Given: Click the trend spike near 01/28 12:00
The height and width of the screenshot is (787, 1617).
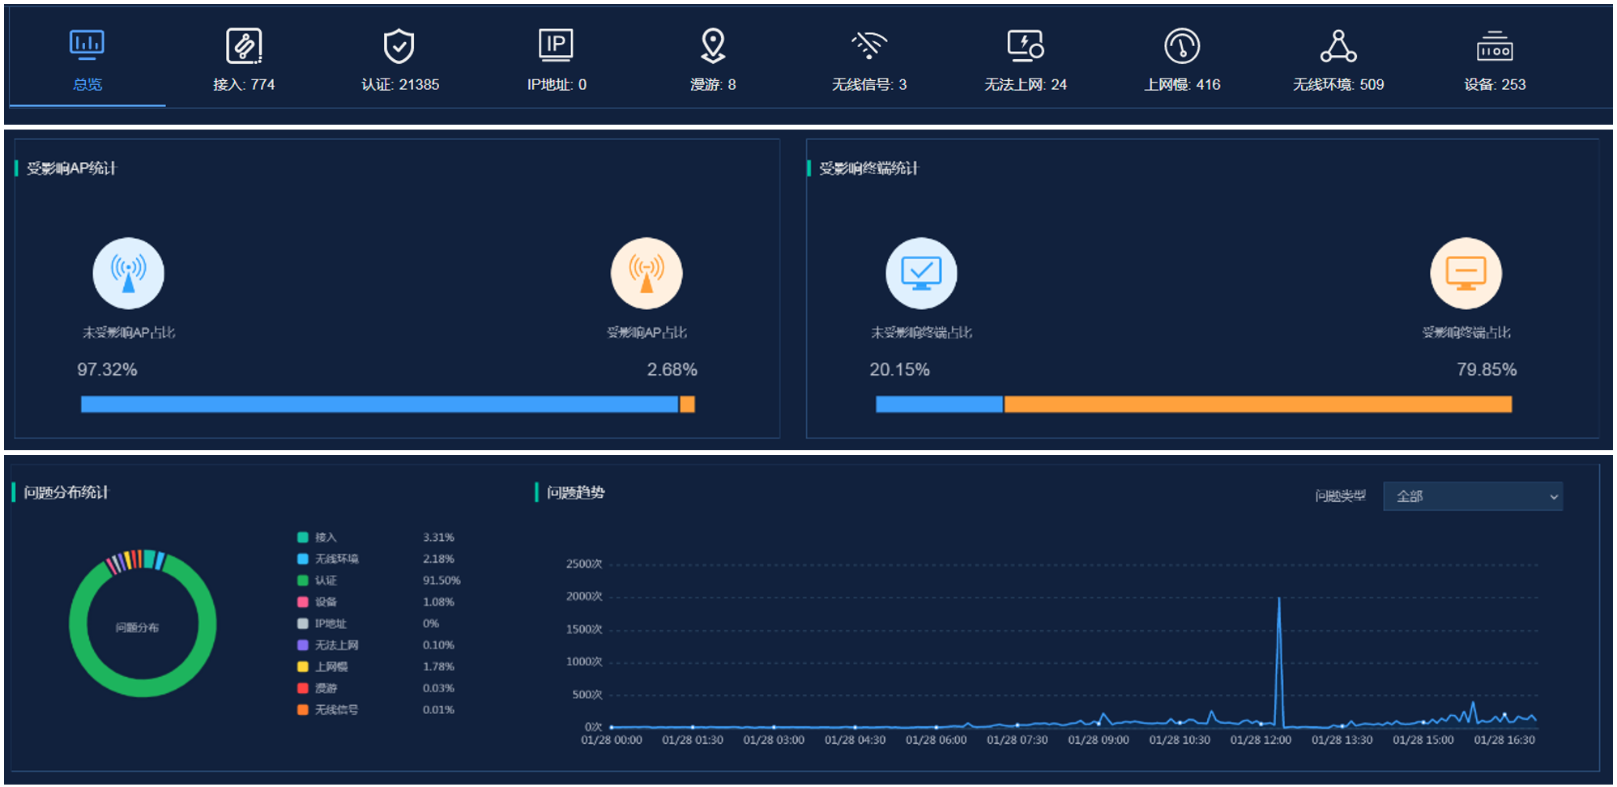Looking at the screenshot, I should pyautogui.click(x=1279, y=599).
